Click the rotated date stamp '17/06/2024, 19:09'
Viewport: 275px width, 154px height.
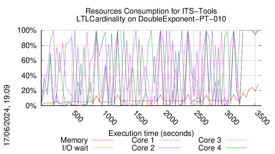[7, 115]
